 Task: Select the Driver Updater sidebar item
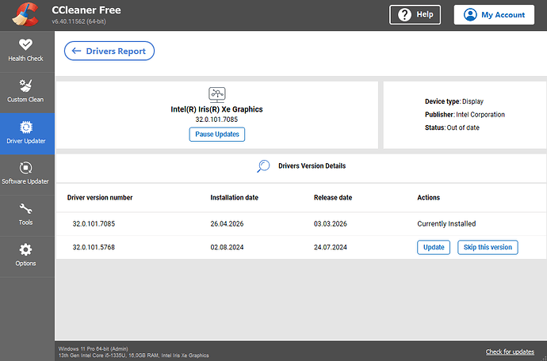tap(26, 133)
